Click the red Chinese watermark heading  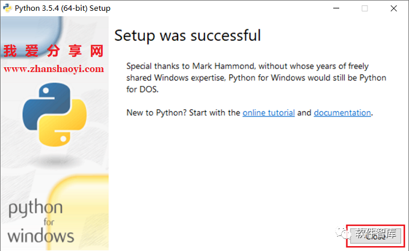tap(53, 52)
